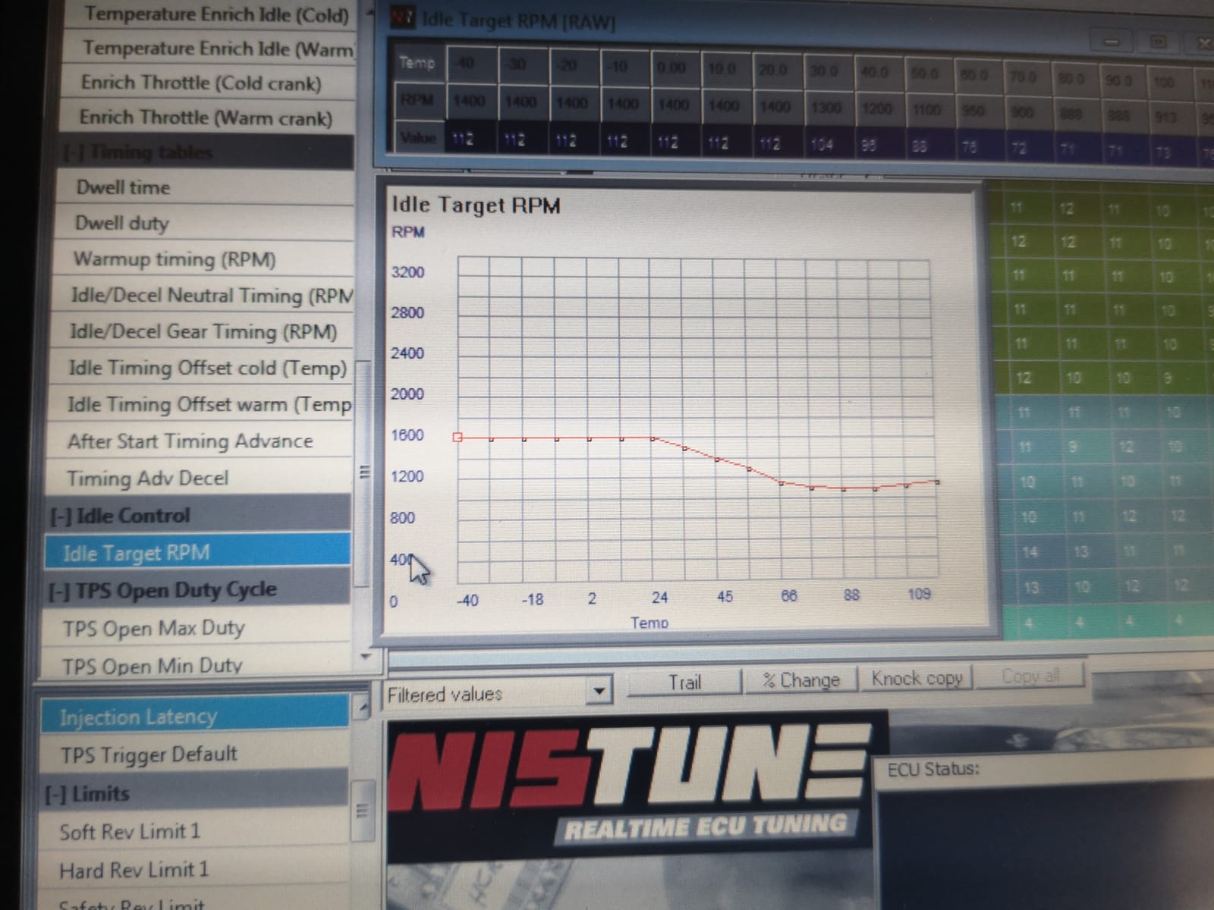Click the upper tree scroll down arrow
Screen dimensions: 1214x910
365,657
